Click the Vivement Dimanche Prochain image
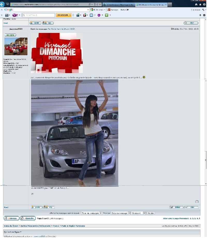The width and height of the screenshot is (207, 238). pos(57,53)
